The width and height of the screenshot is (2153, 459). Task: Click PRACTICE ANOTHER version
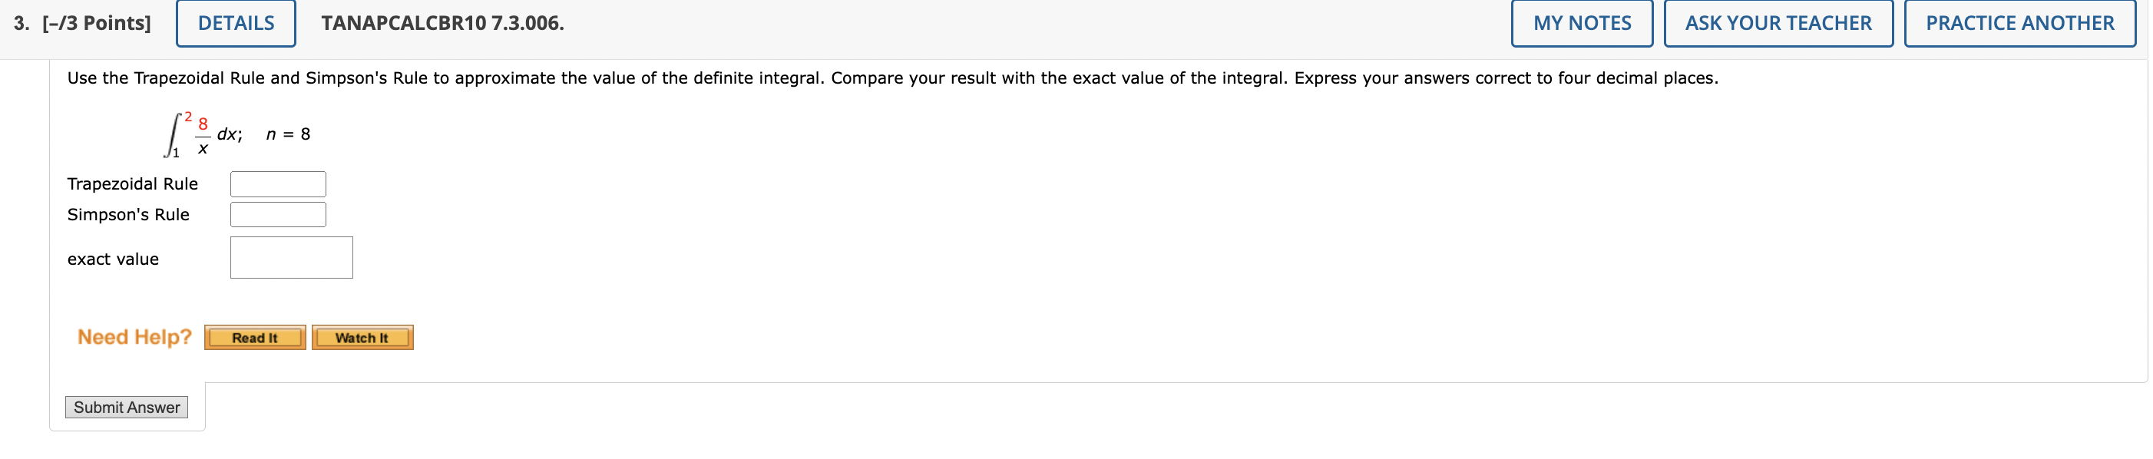click(x=2020, y=22)
